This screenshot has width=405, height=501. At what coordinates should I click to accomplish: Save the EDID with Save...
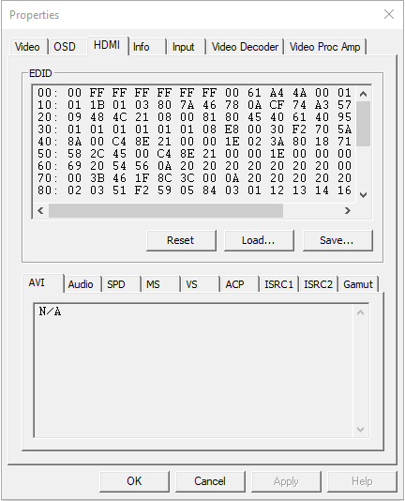point(337,240)
